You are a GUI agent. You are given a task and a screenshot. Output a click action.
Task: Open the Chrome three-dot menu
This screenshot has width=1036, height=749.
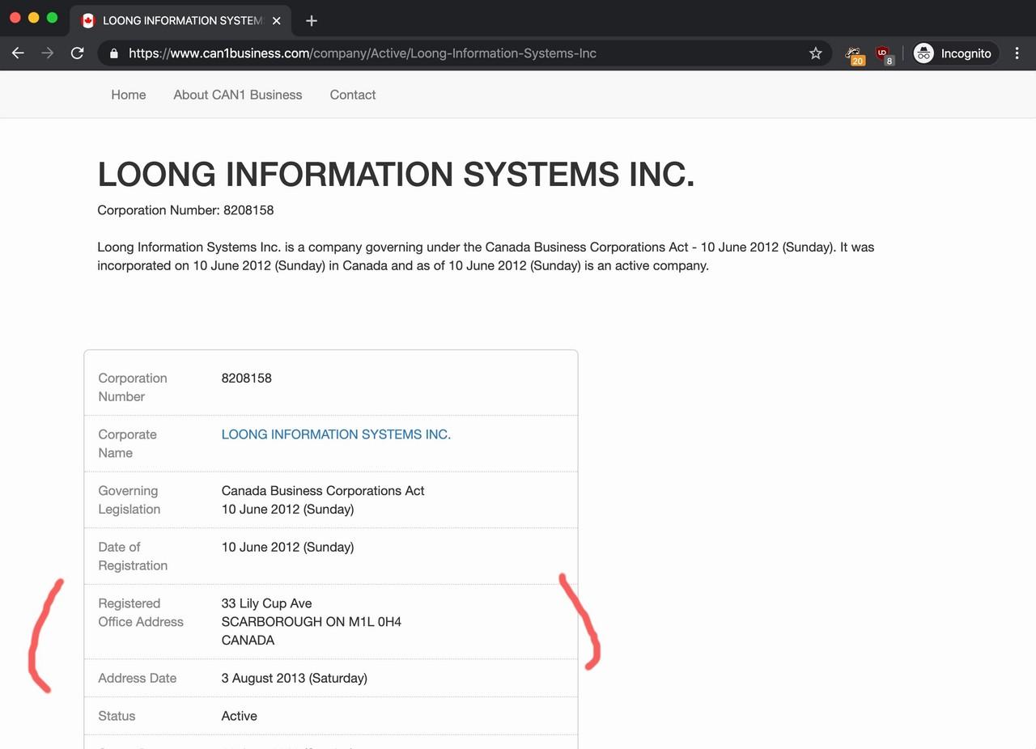[1017, 53]
